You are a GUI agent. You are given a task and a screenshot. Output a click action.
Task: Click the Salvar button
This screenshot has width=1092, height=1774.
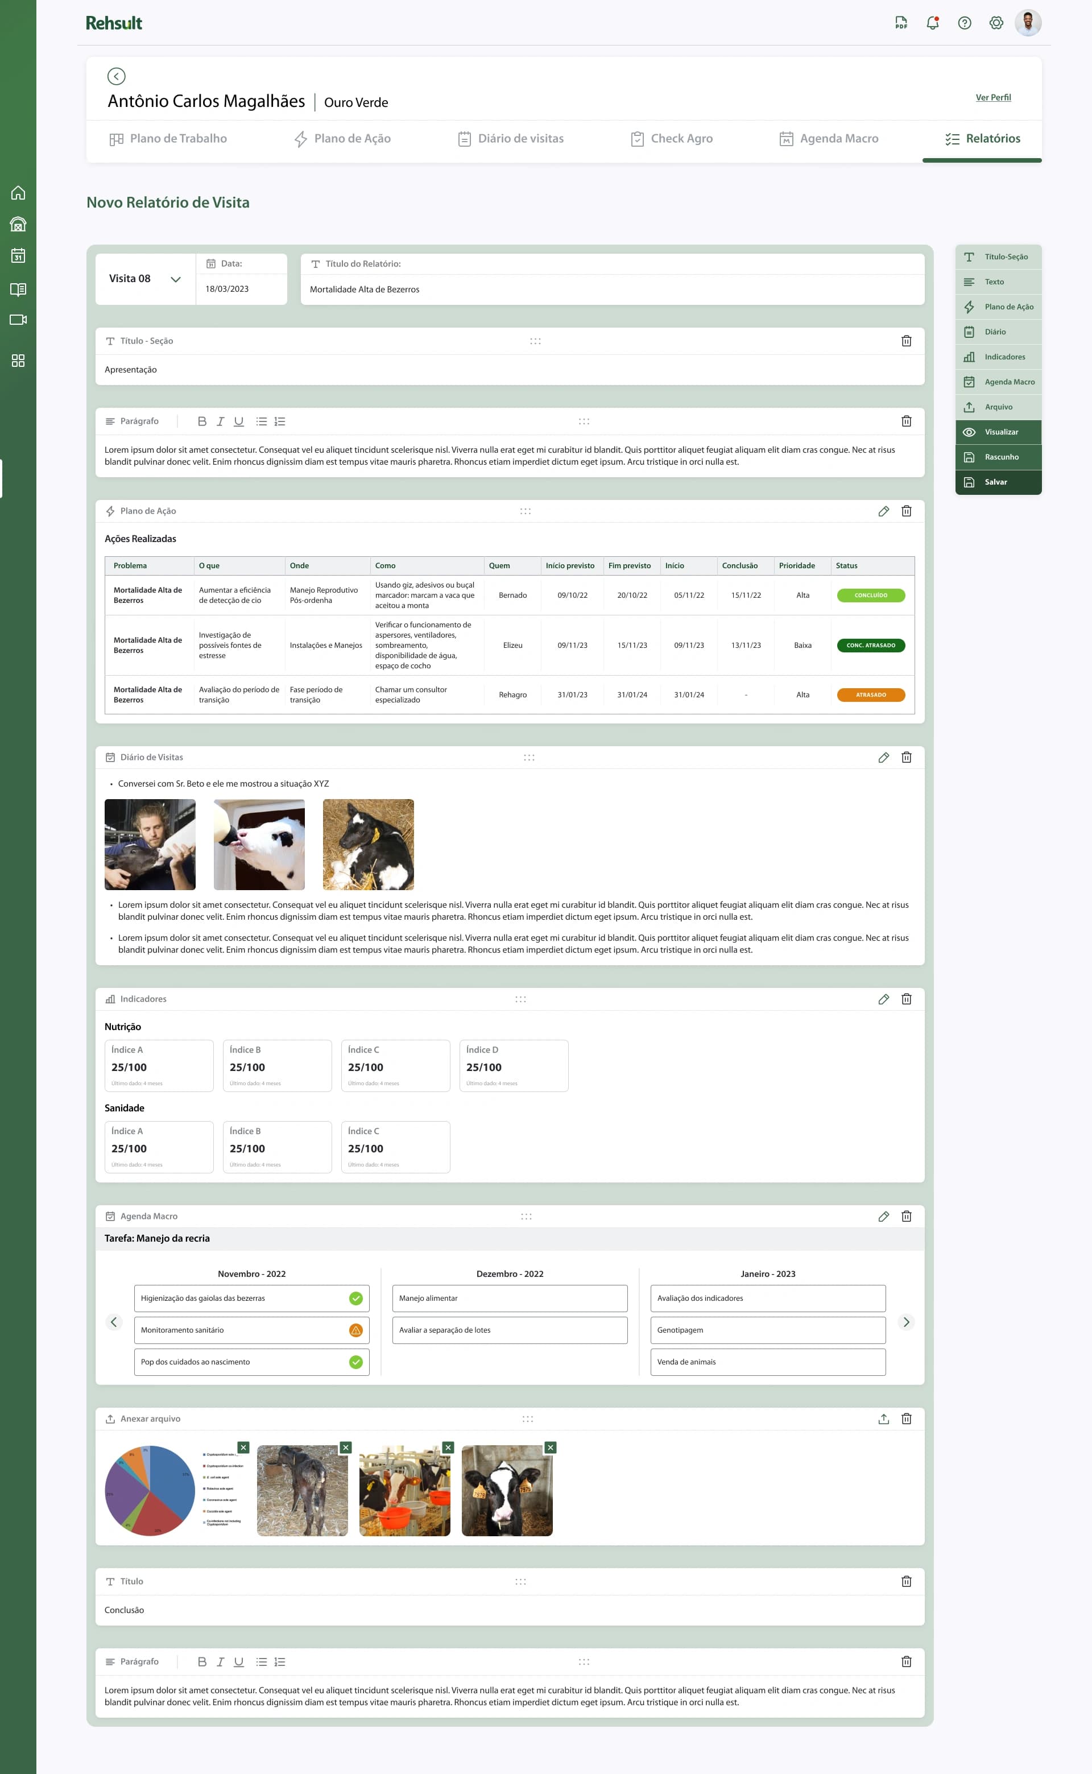click(998, 482)
